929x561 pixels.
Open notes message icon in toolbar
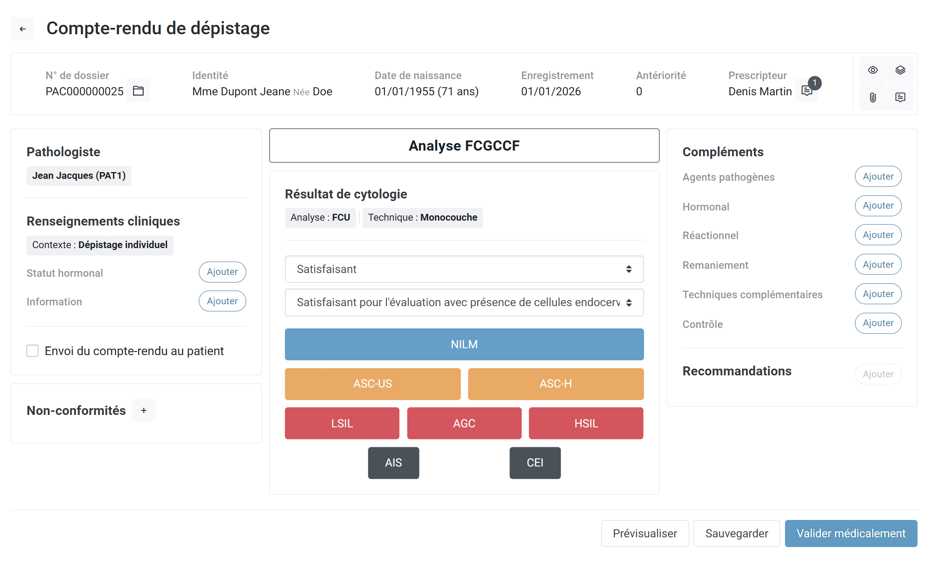pos(900,98)
